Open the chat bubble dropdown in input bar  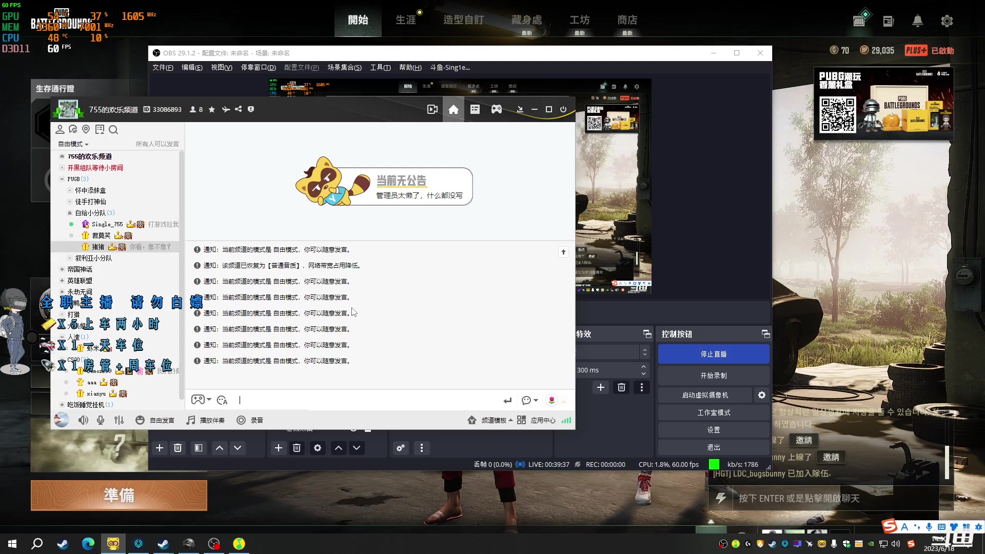click(529, 400)
